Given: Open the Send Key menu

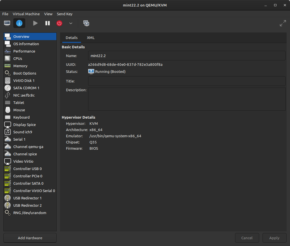Looking at the screenshot, I should click(65, 14).
